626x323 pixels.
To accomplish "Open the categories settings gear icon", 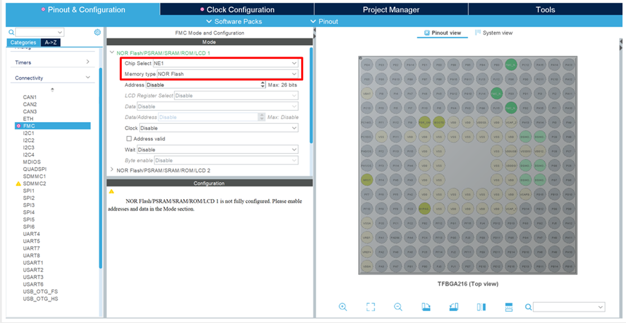I will click(97, 33).
